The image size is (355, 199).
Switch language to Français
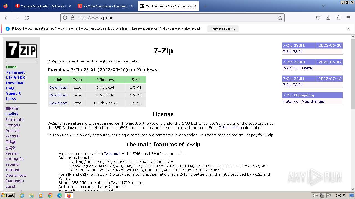coord(13,125)
